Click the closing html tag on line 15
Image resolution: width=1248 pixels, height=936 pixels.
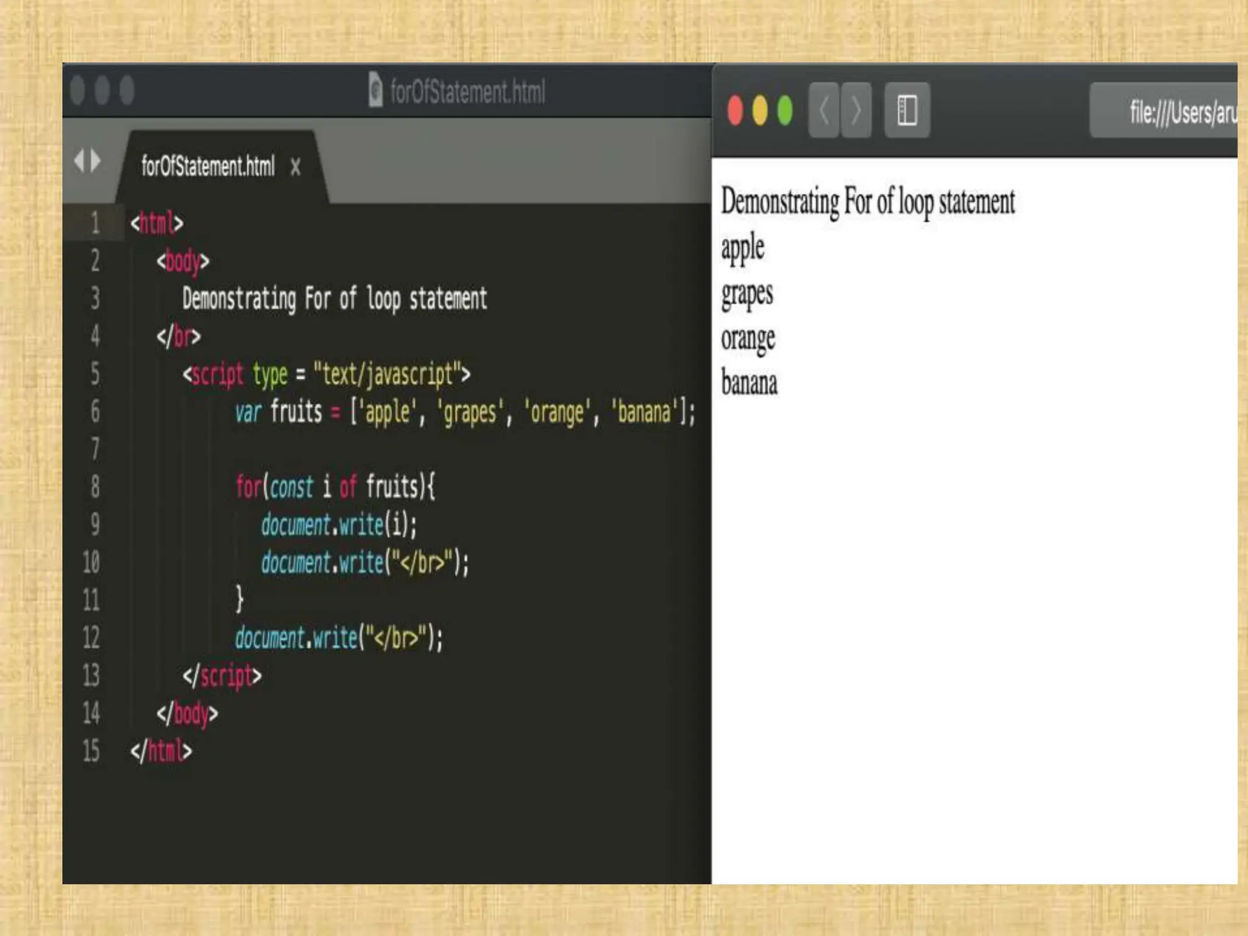(x=161, y=751)
